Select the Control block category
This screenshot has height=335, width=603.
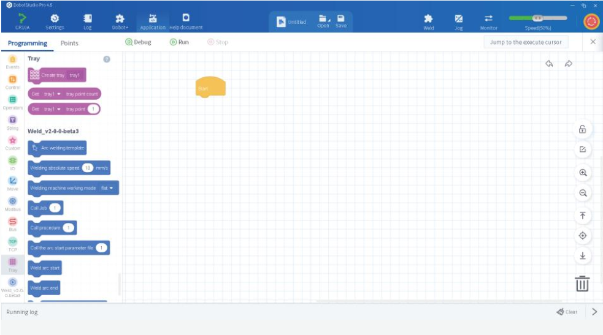click(x=13, y=82)
